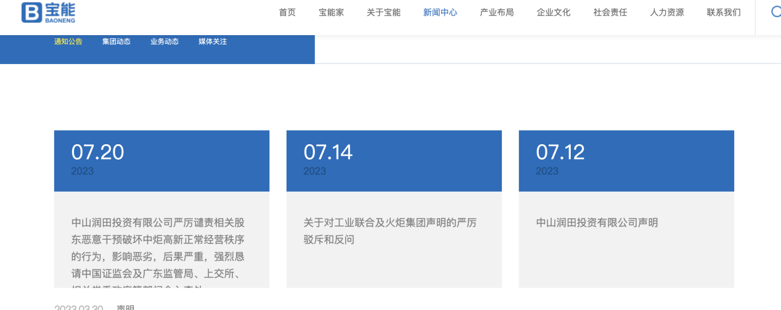The height and width of the screenshot is (310, 781).
Task: Open 关于对工业联合及火炬集团声明 article
Action: click(390, 231)
